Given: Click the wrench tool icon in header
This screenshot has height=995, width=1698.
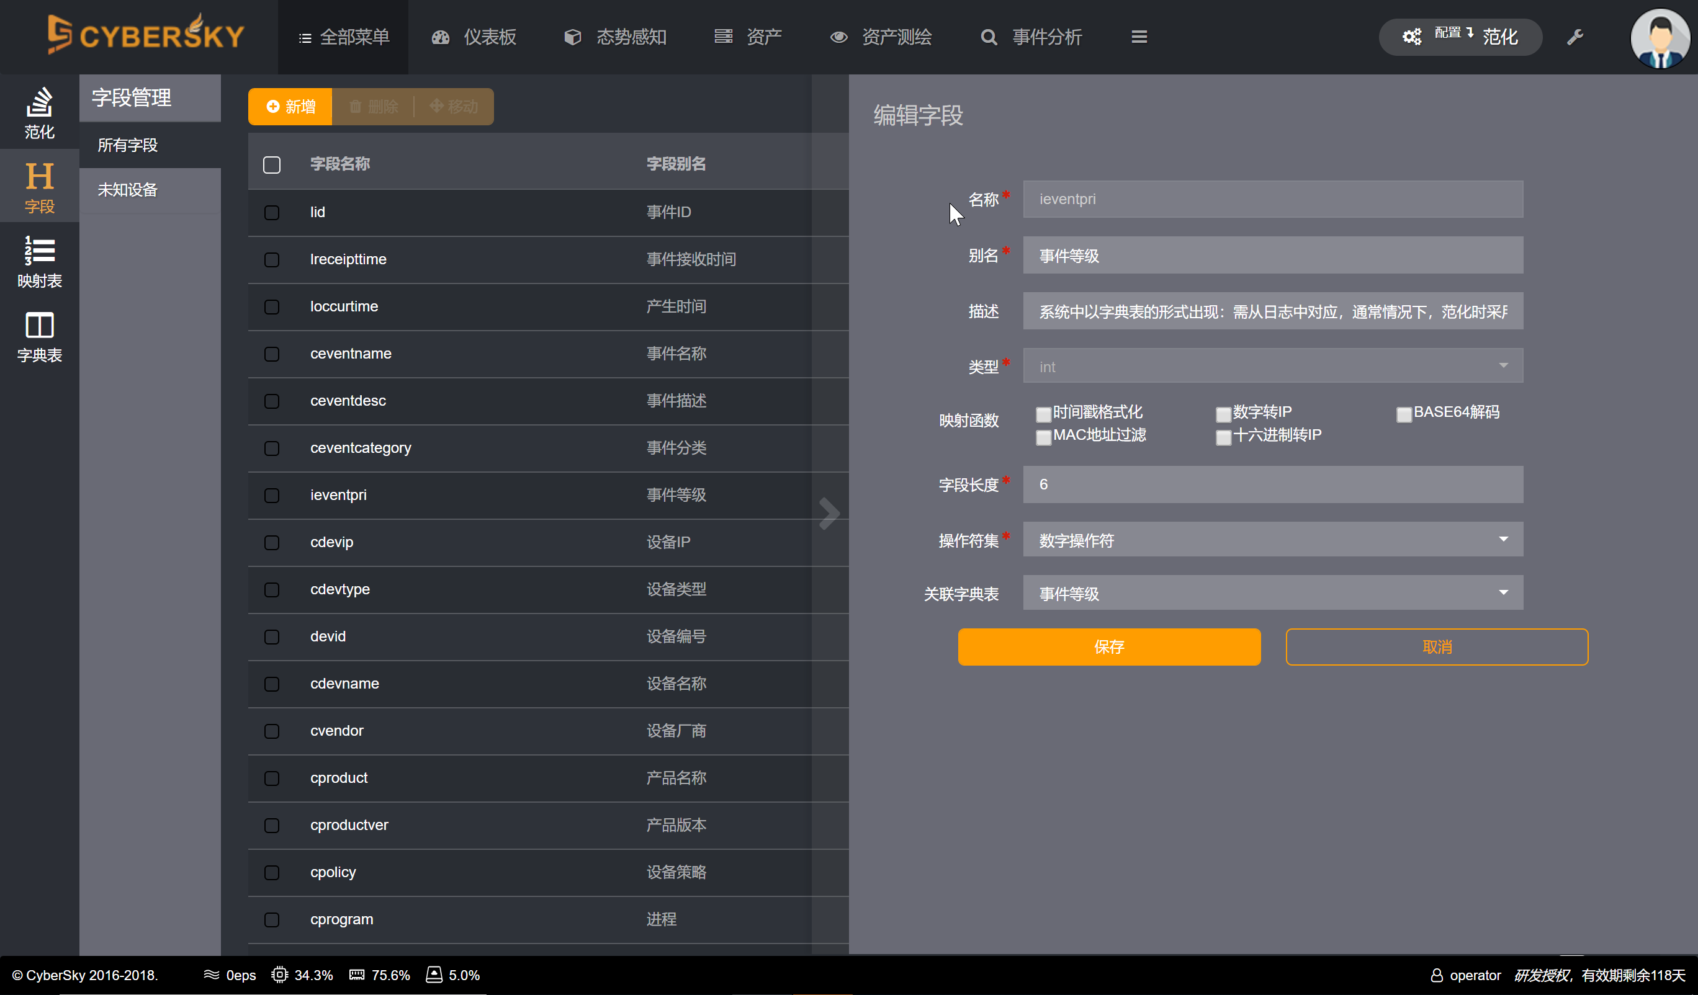Looking at the screenshot, I should click(1574, 37).
